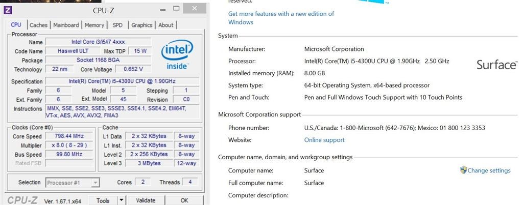Click the shield icon beside Change settings
523x205 pixels.
(463, 170)
